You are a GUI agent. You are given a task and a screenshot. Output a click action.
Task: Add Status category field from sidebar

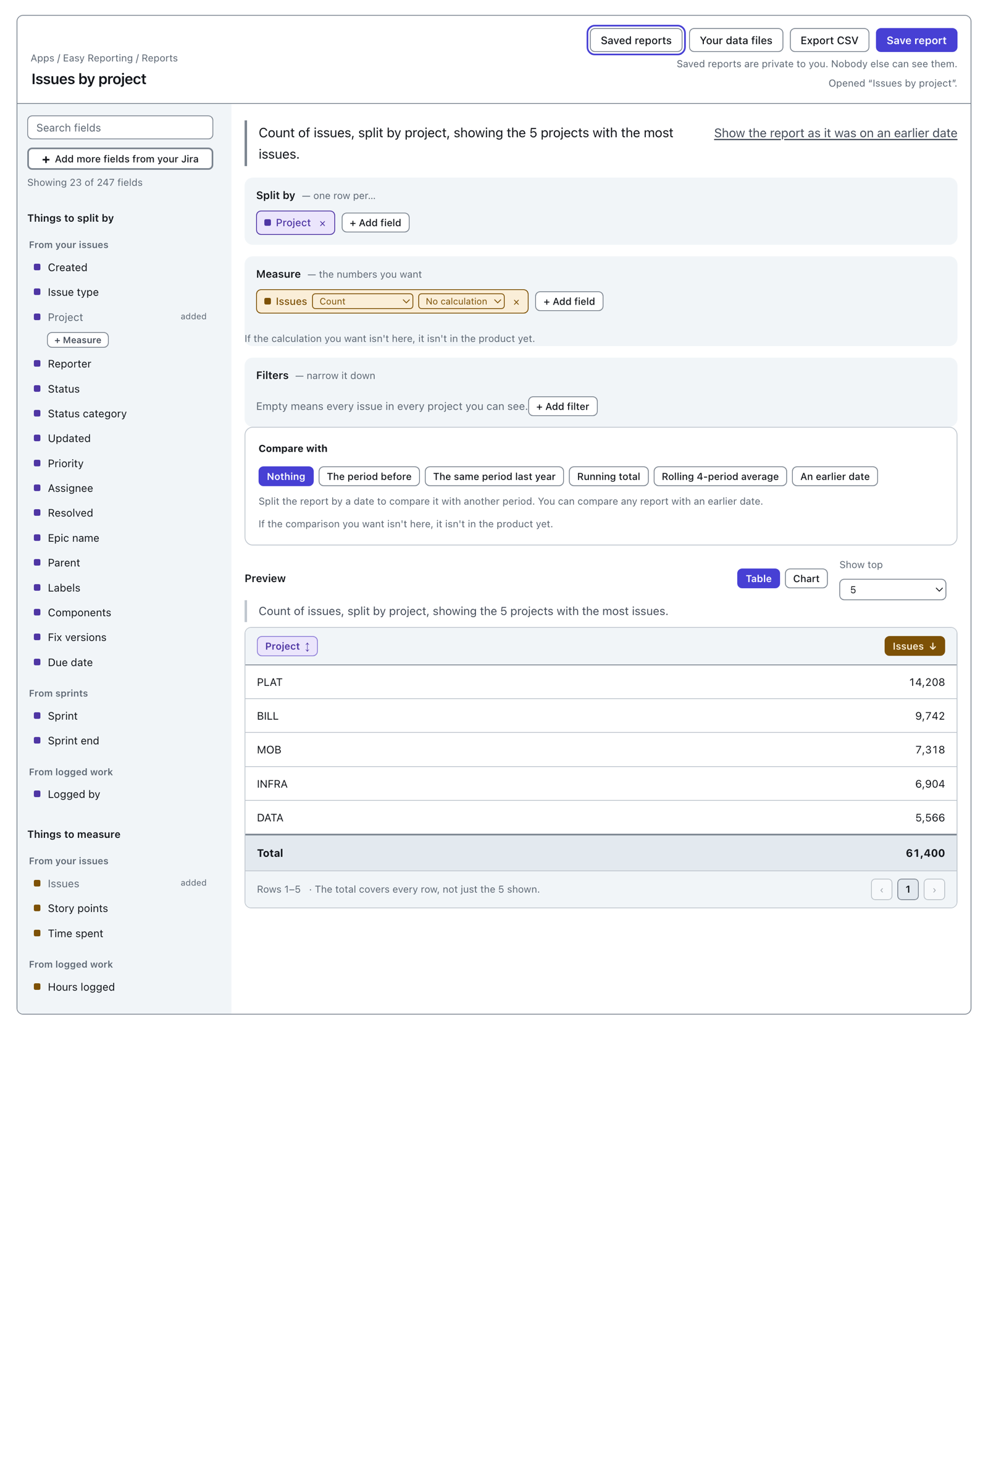click(x=120, y=413)
